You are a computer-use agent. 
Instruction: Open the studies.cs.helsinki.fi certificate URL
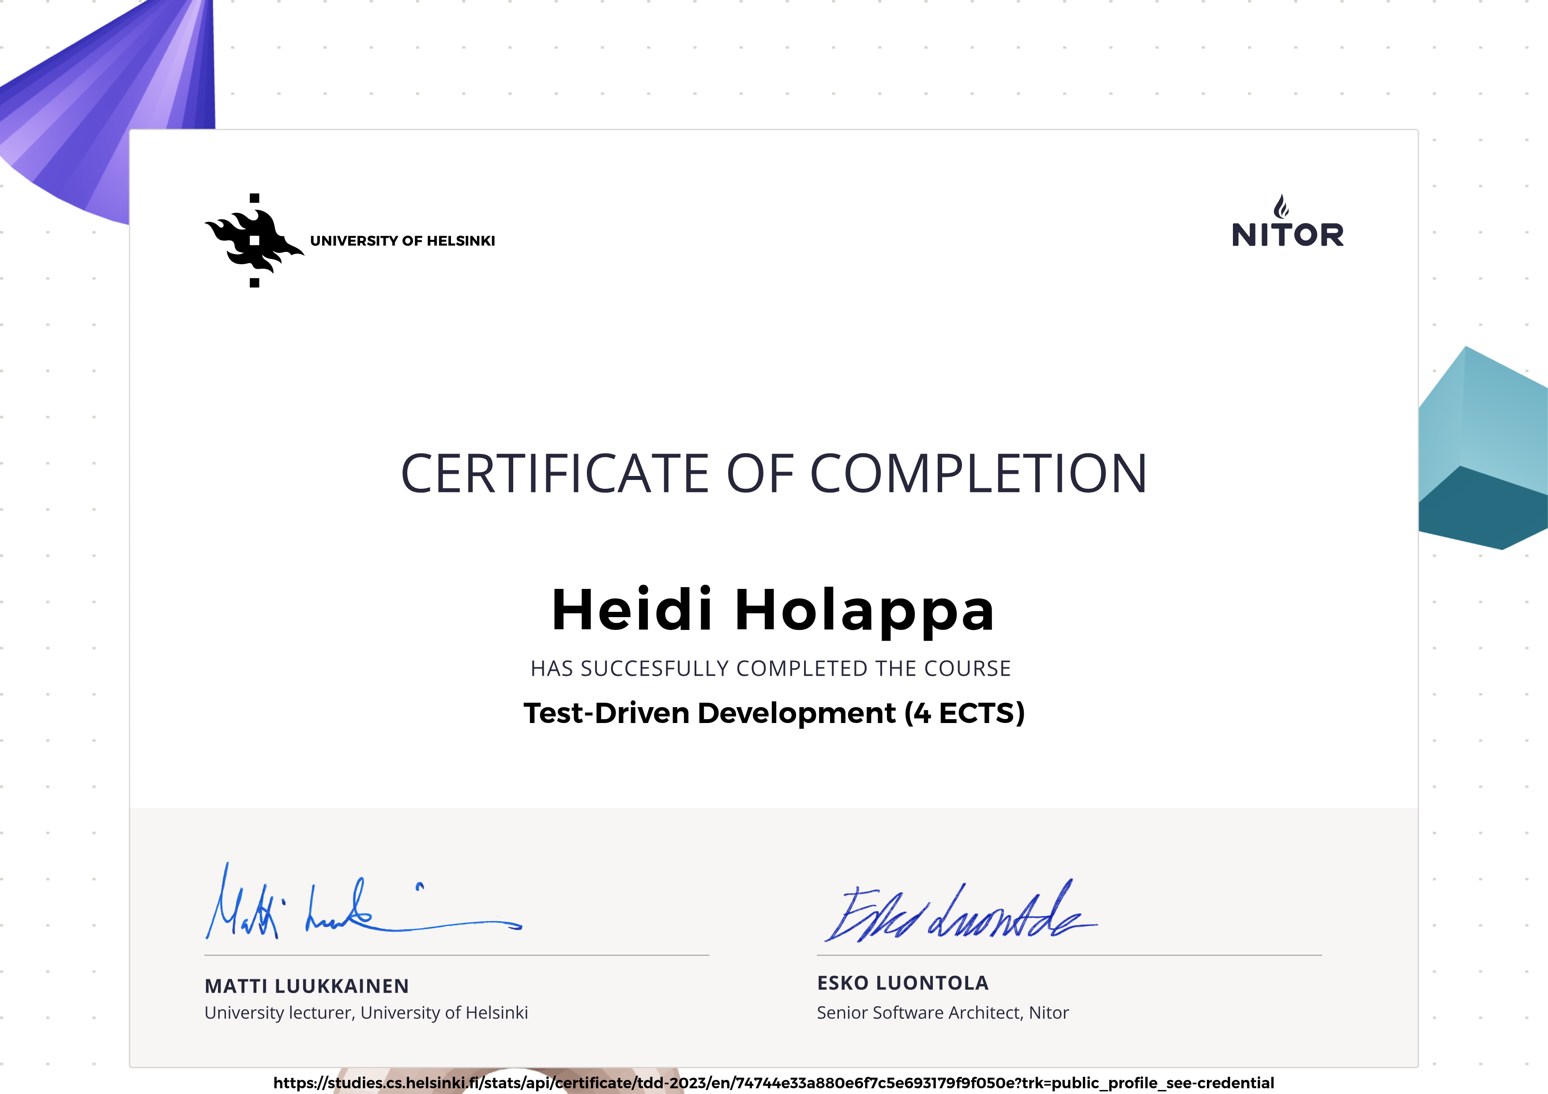773,1083
